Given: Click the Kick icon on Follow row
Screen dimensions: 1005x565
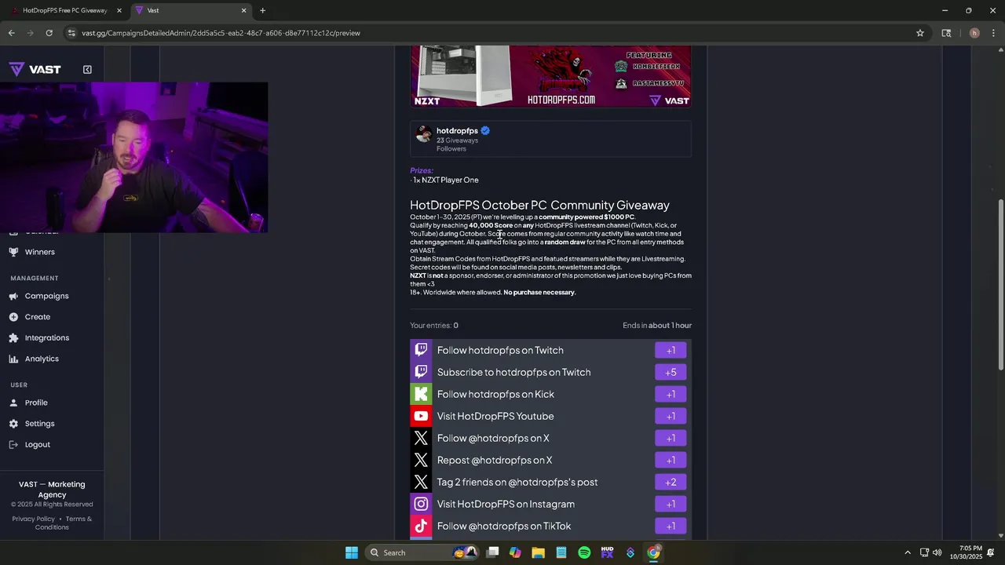Looking at the screenshot, I should click(x=421, y=394).
